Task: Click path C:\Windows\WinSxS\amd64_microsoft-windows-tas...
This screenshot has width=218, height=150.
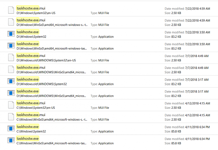Action: (x=51, y=143)
